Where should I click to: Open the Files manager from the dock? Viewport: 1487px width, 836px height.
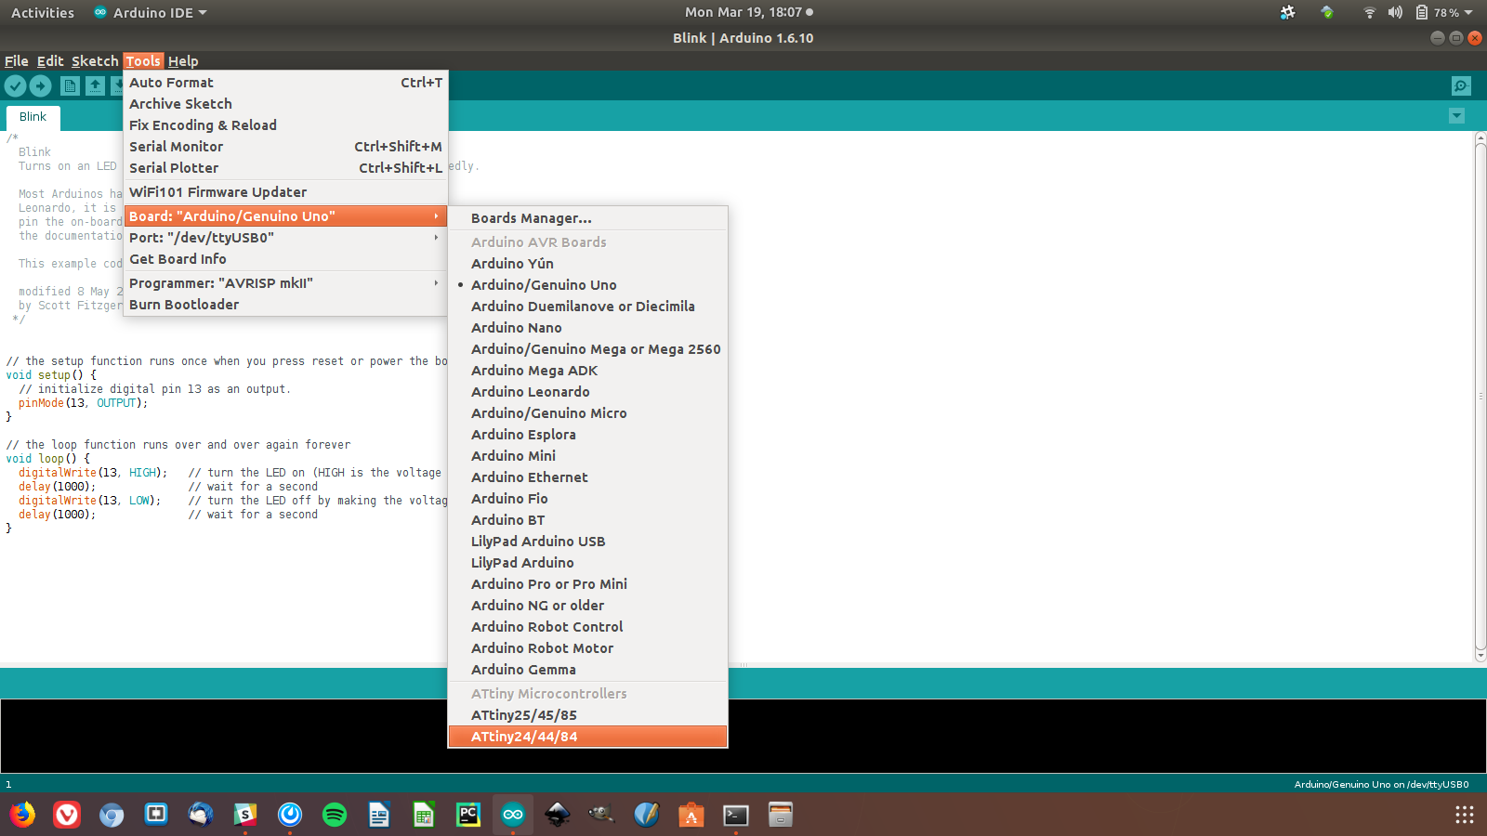pyautogui.click(x=781, y=815)
